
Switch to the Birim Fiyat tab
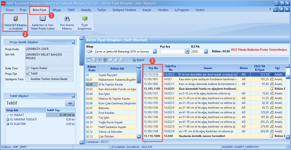(39, 10)
